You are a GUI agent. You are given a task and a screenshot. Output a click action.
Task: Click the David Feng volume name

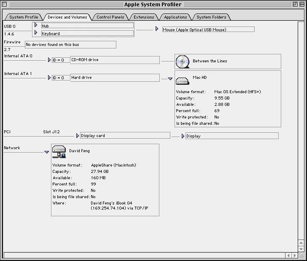pos(79,151)
